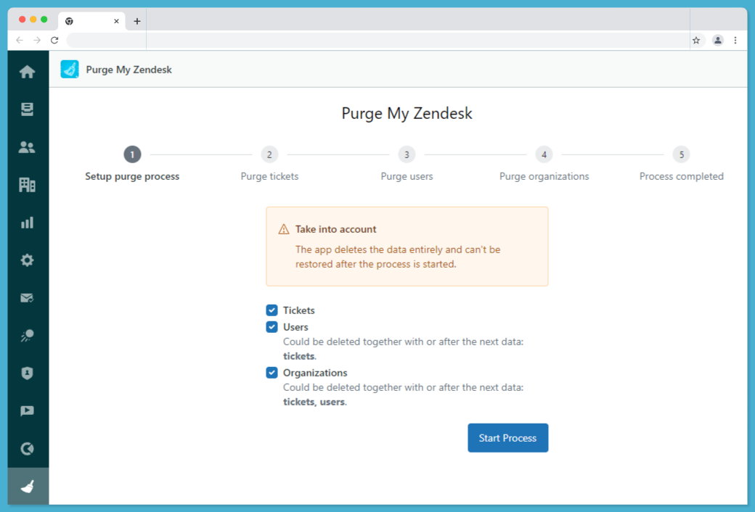Uncheck the Users checkbox
The height and width of the screenshot is (512, 755).
click(272, 327)
